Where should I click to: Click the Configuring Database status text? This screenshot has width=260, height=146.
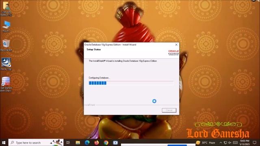click(99, 78)
